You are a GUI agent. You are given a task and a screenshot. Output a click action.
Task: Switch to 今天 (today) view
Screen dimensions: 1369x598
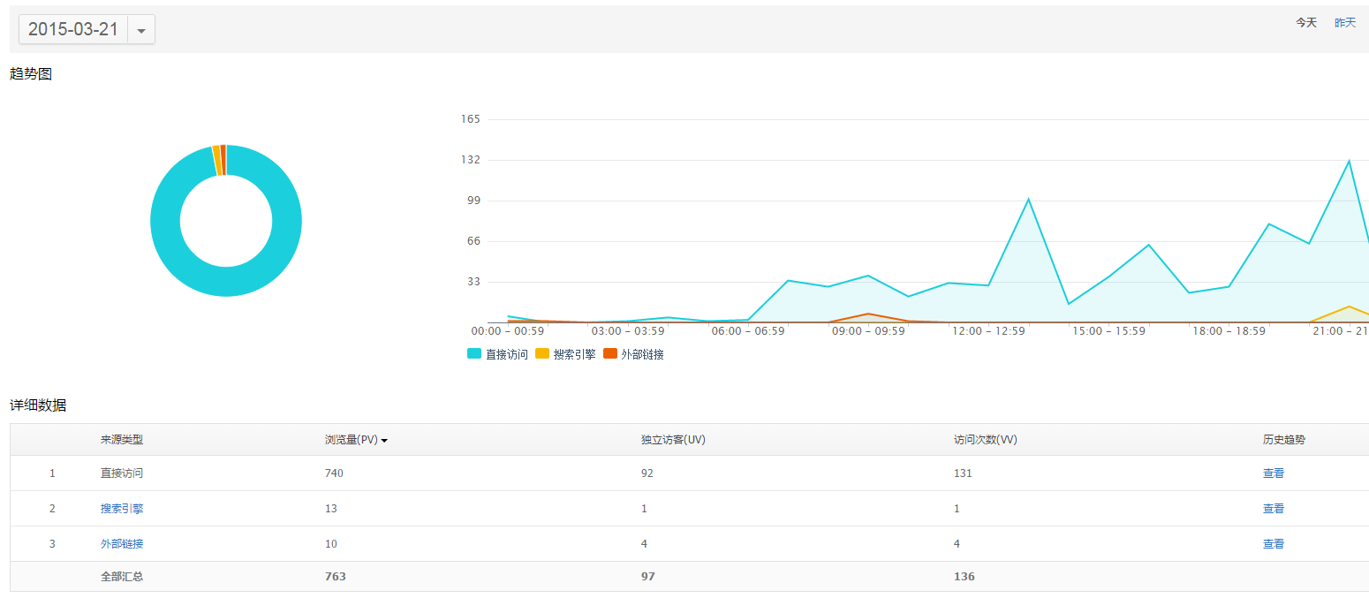point(1305,23)
